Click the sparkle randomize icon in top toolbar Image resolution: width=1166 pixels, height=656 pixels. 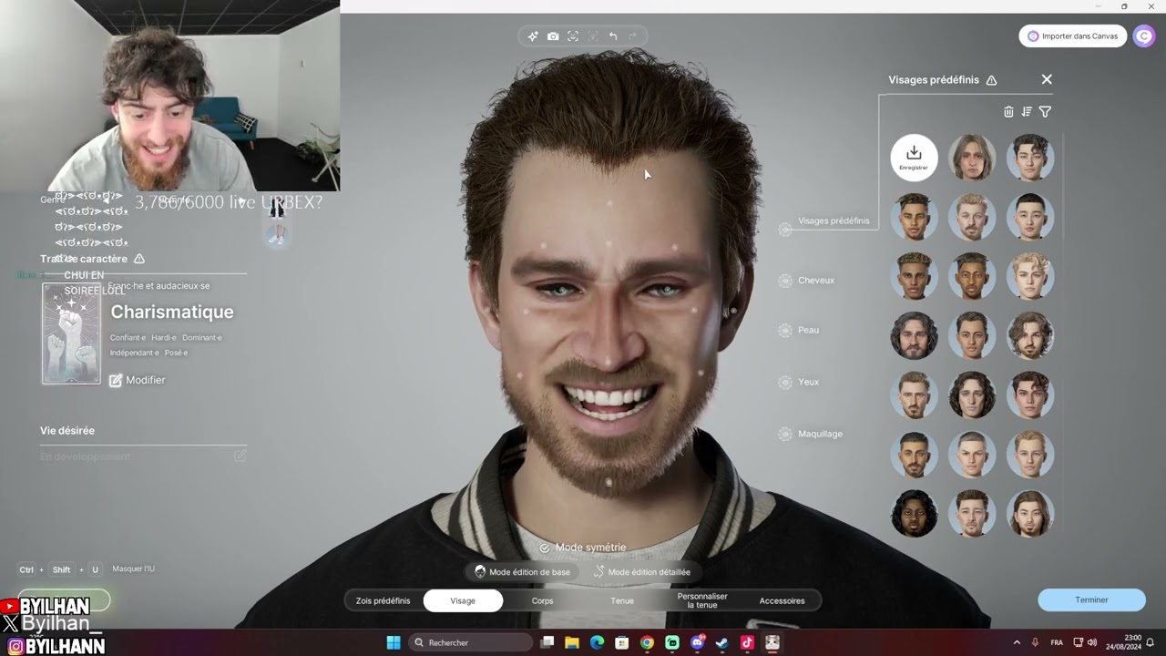coord(533,36)
